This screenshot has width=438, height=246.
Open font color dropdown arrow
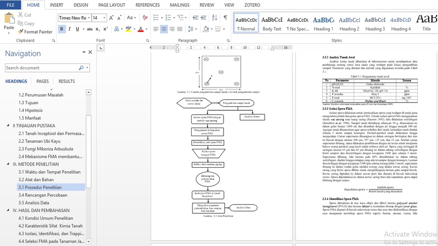tap(146, 29)
